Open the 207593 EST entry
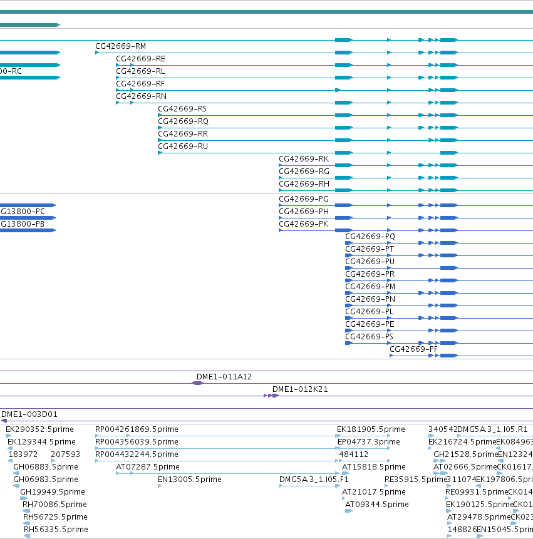The width and height of the screenshot is (533, 539). 65,454
